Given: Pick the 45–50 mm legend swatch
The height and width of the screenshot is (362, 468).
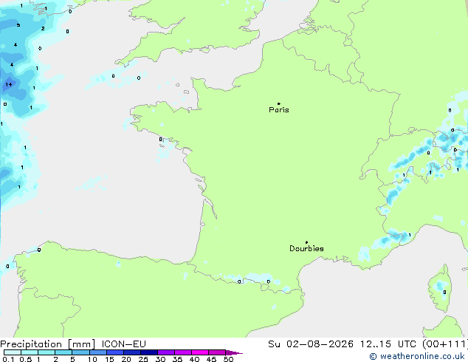Looking at the screenshot, I should [x=217, y=352].
